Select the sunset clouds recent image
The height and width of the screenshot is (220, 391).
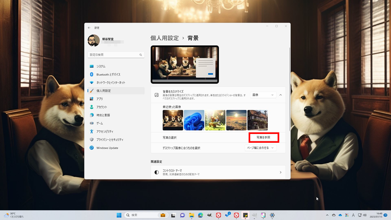tap(237, 120)
